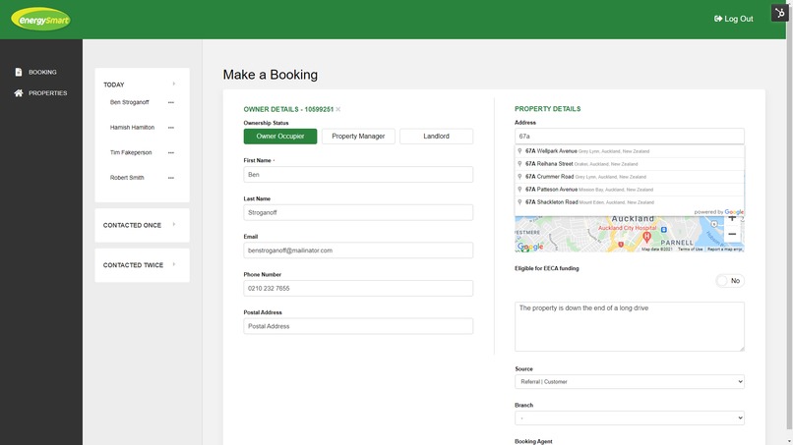This screenshot has width=793, height=445.
Task: Choose 67A Reihana Street suggestion
Action: tap(629, 164)
